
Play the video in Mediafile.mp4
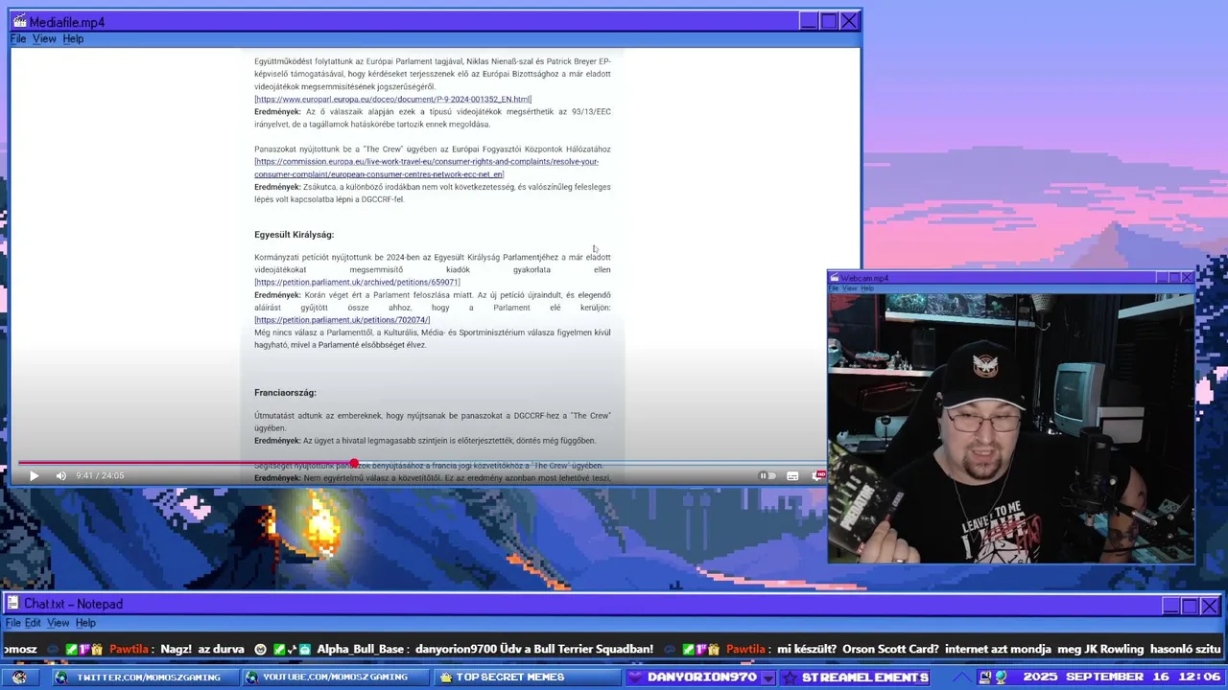[x=34, y=475]
